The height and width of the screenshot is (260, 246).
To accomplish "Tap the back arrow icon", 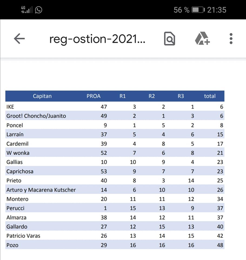I will click(x=19, y=39).
